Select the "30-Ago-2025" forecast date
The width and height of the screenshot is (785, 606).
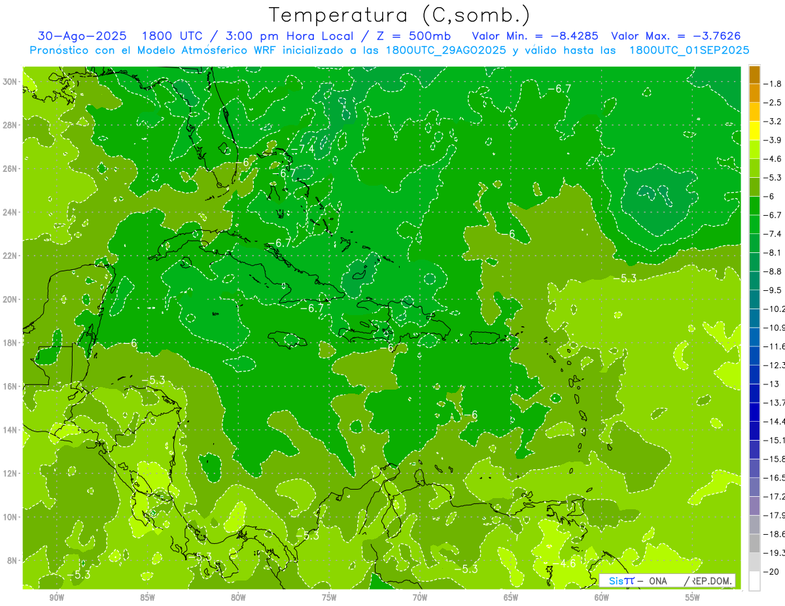81,36
